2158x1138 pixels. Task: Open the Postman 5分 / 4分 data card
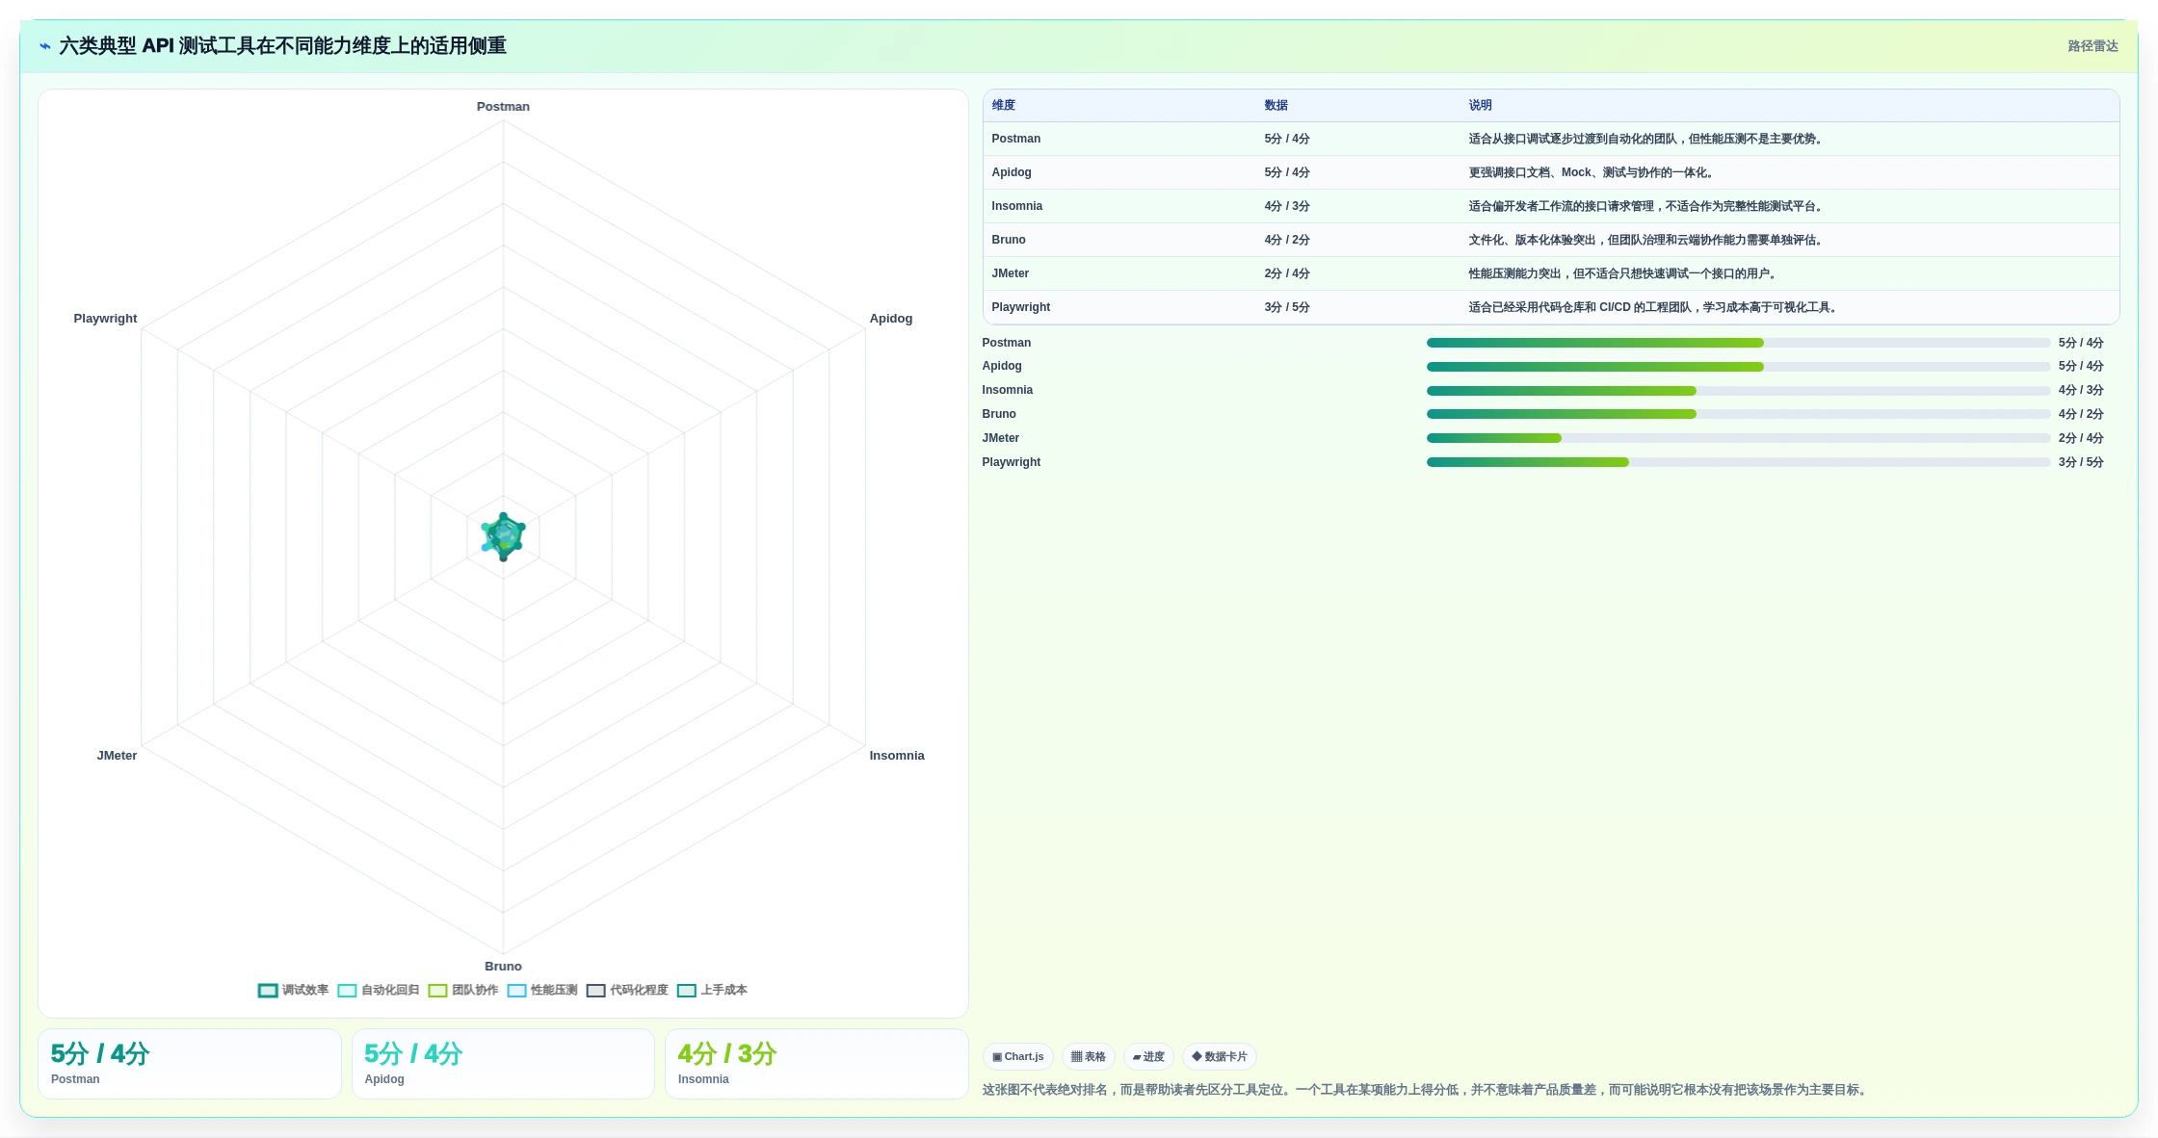pos(190,1064)
